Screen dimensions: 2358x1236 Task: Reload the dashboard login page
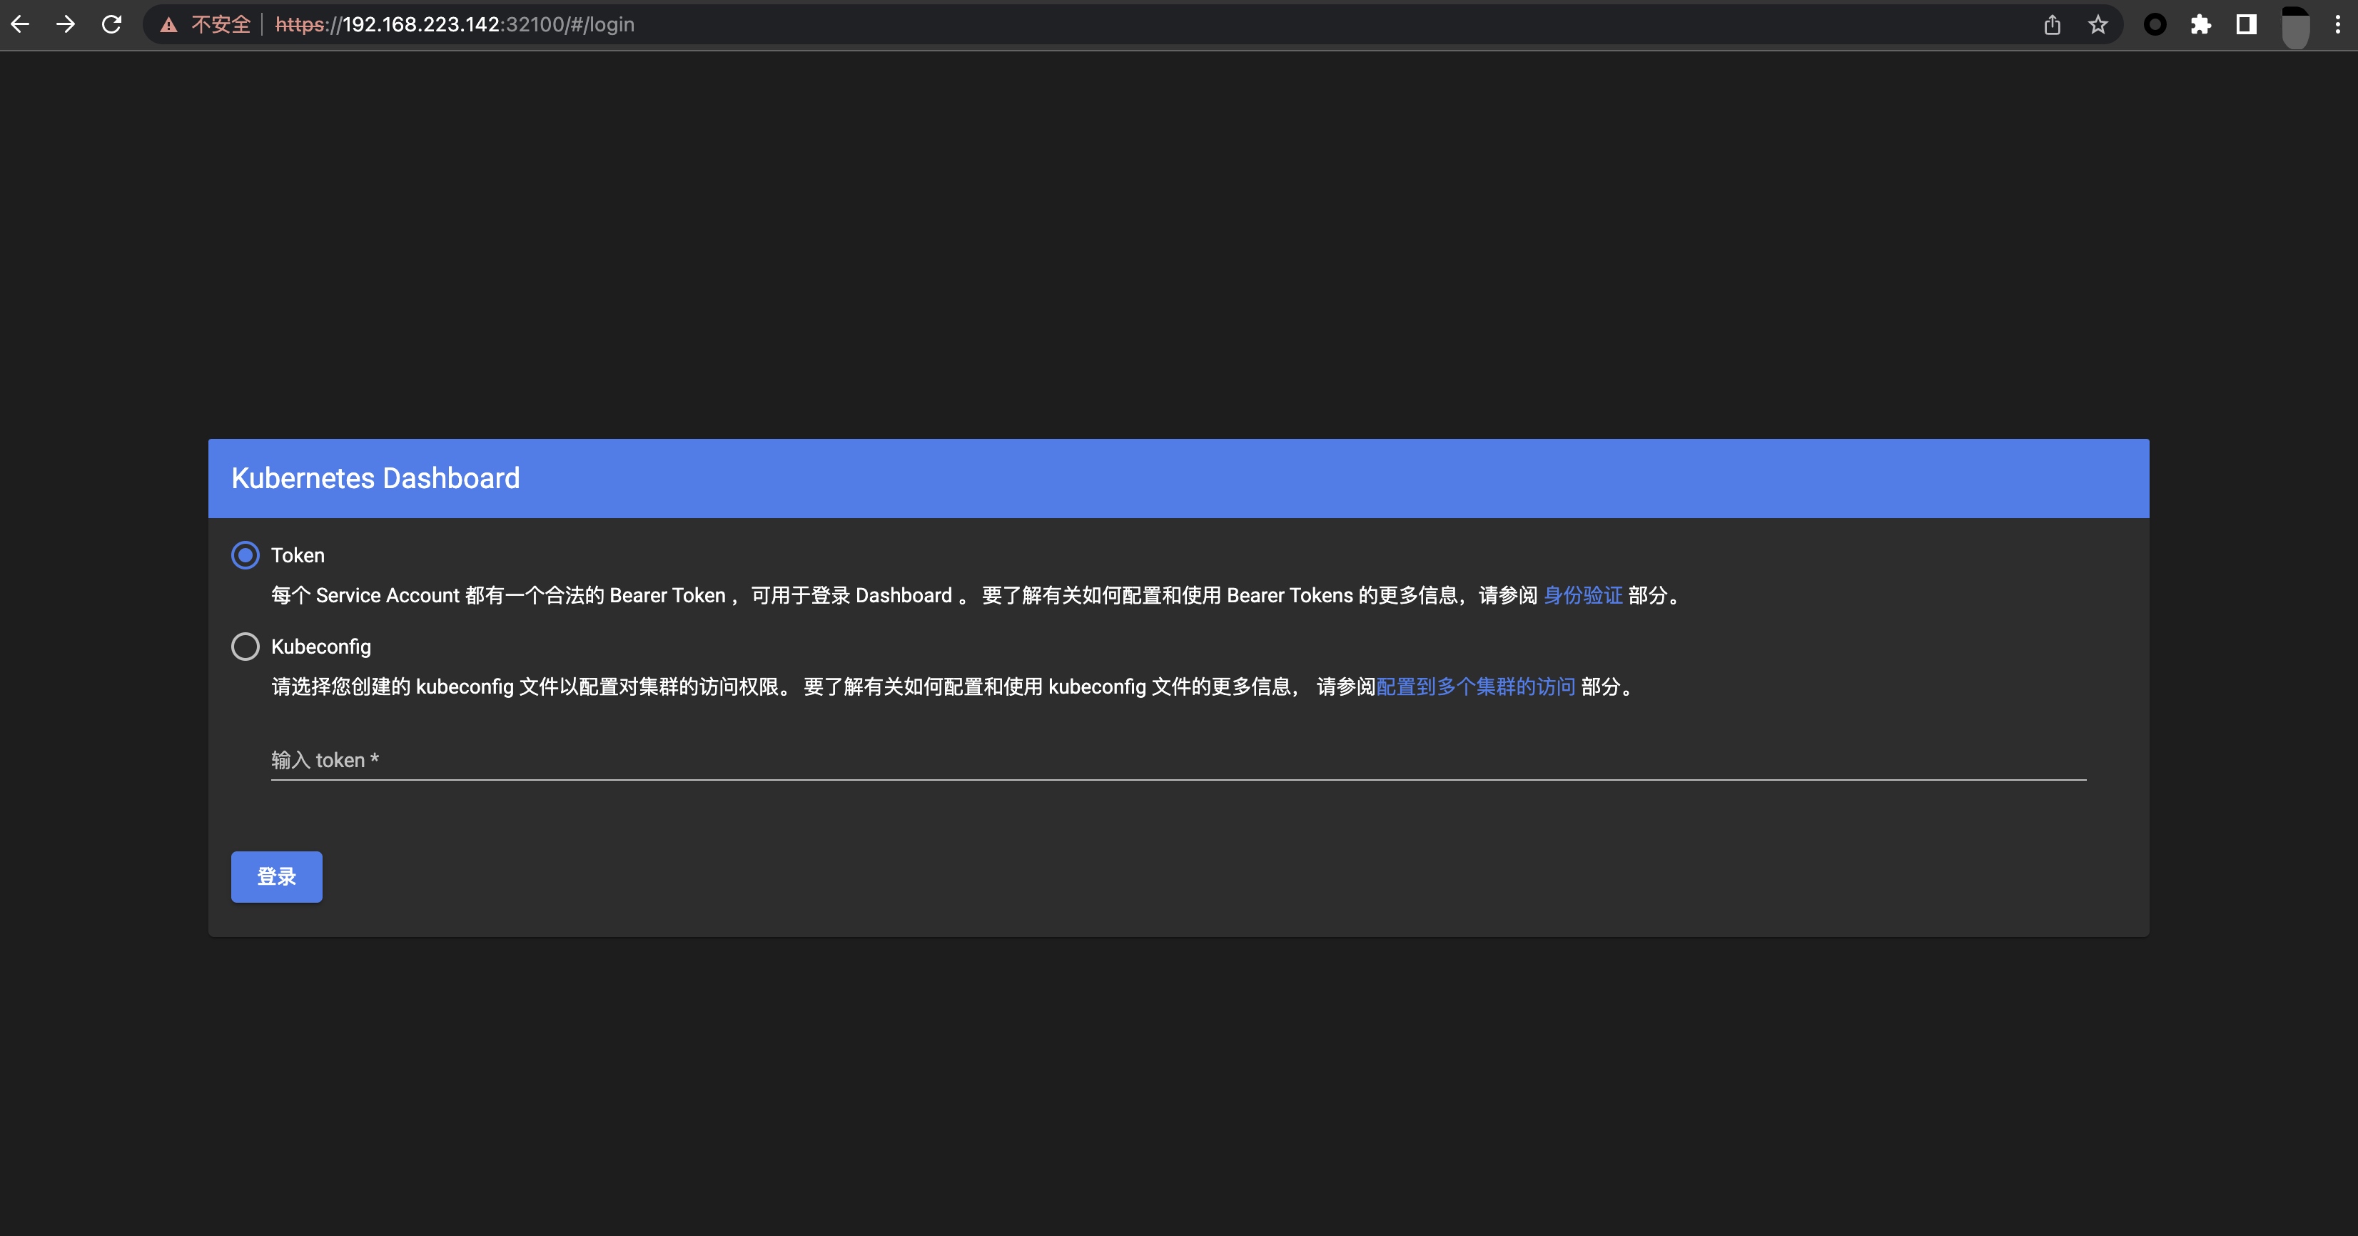pyautogui.click(x=111, y=25)
